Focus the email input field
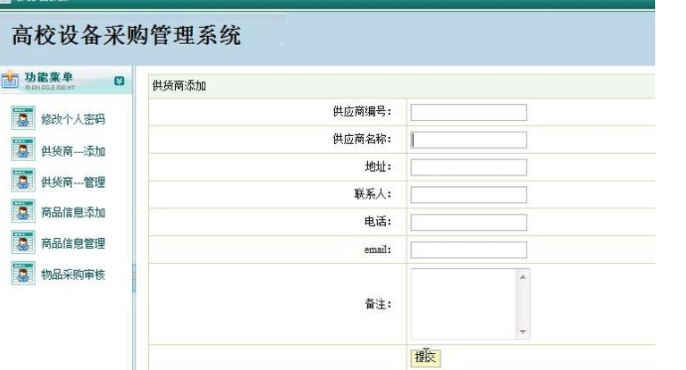686x370 pixels. [468, 250]
